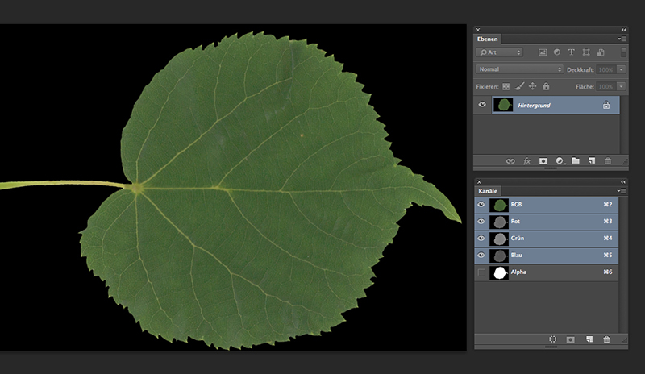The image size is (645, 374).
Task: Toggle visibility of the Rot channel
Action: click(x=481, y=221)
